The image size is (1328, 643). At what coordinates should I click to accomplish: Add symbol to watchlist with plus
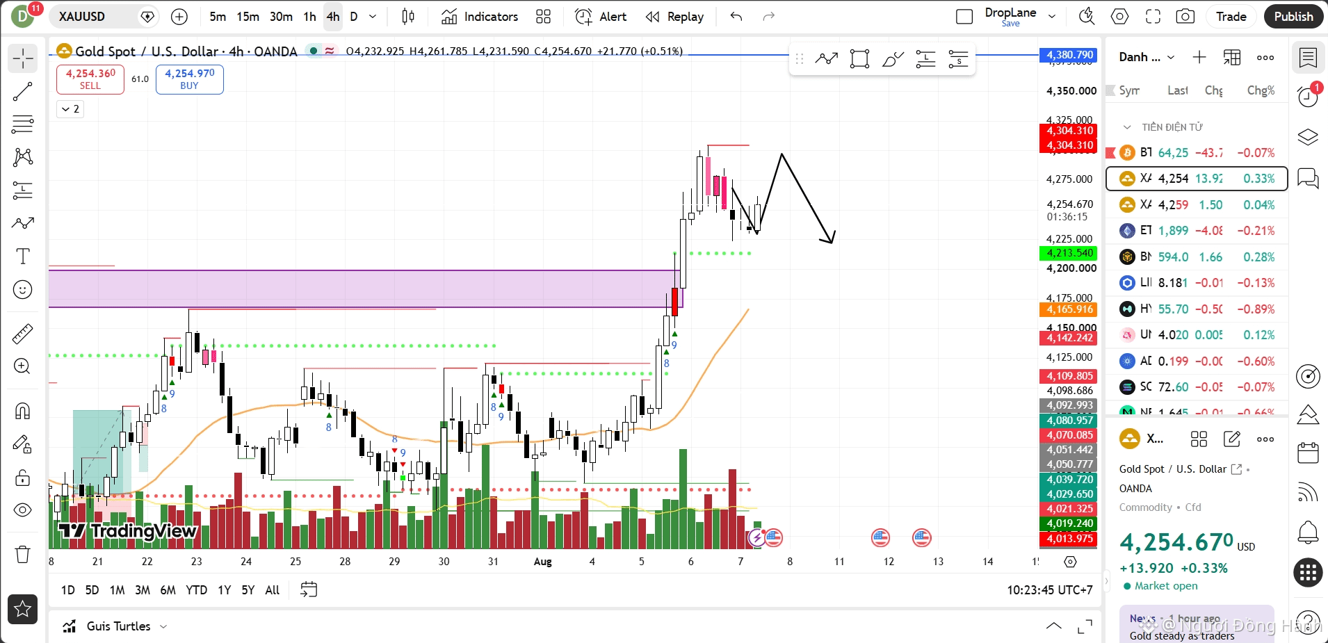pyautogui.click(x=1199, y=57)
